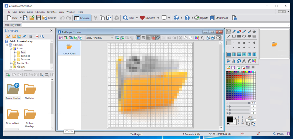Open Stock Icons
The width and height of the screenshot is (293, 139).
219,18
